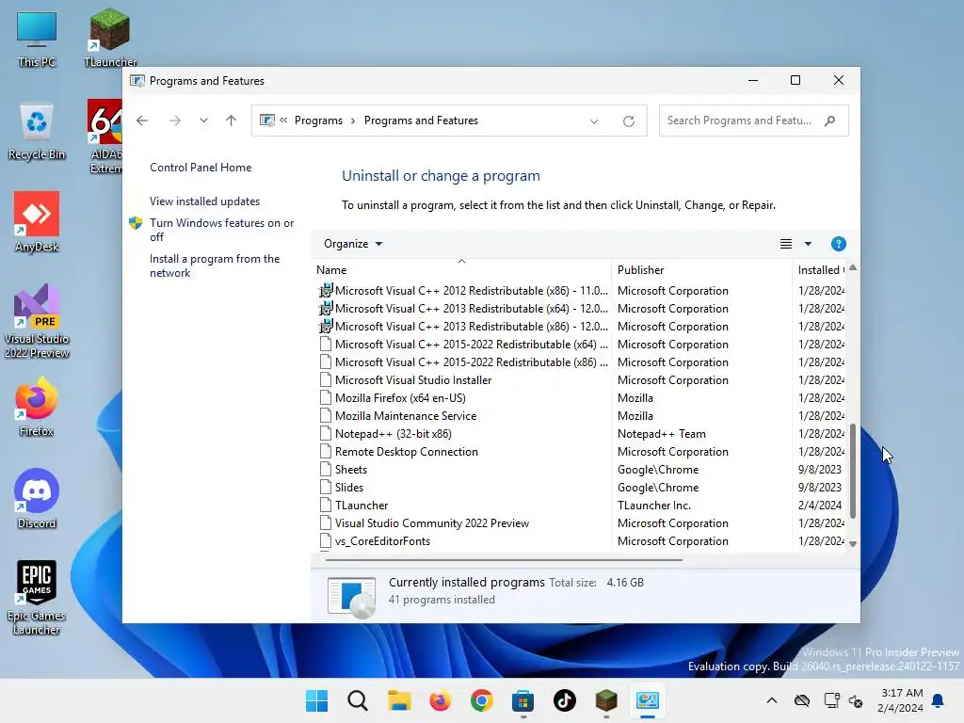
Task: Click View installed updates link
Action: coord(204,201)
